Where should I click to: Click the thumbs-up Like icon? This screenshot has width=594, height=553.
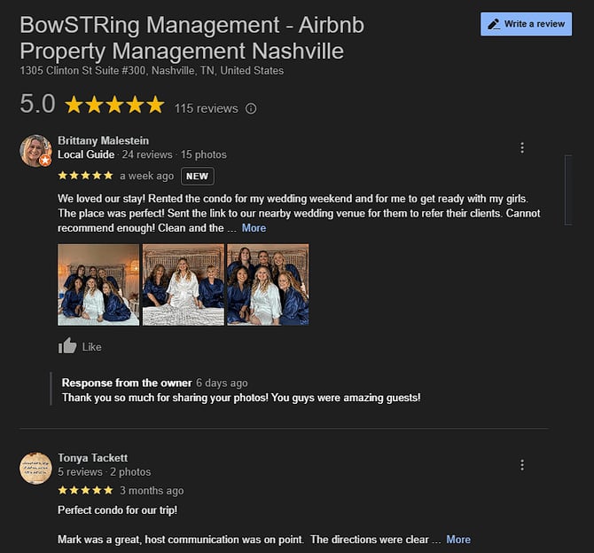(67, 345)
